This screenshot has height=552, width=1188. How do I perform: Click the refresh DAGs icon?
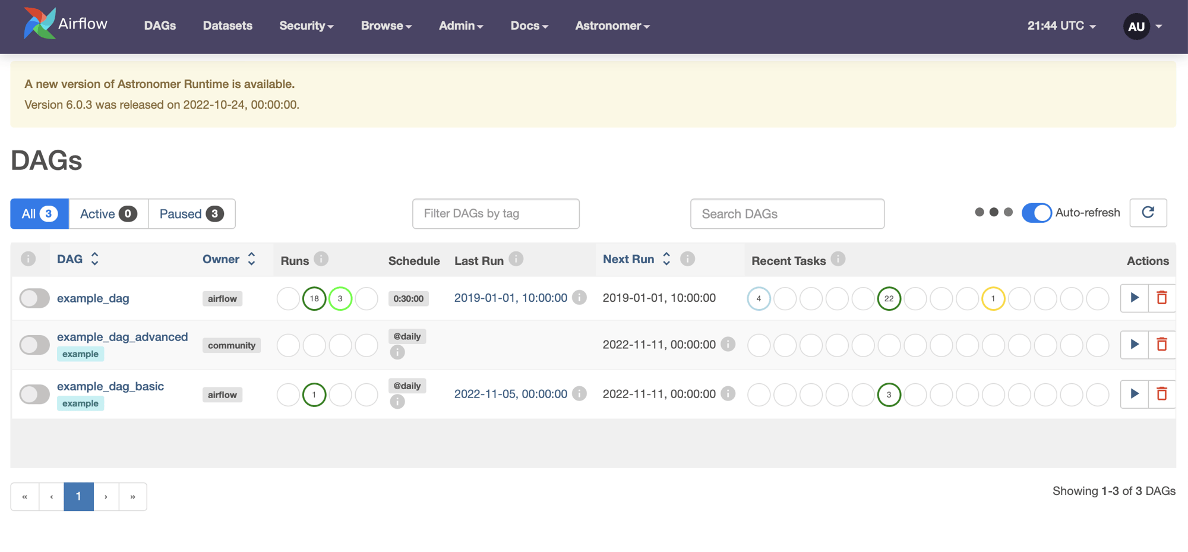tap(1148, 213)
